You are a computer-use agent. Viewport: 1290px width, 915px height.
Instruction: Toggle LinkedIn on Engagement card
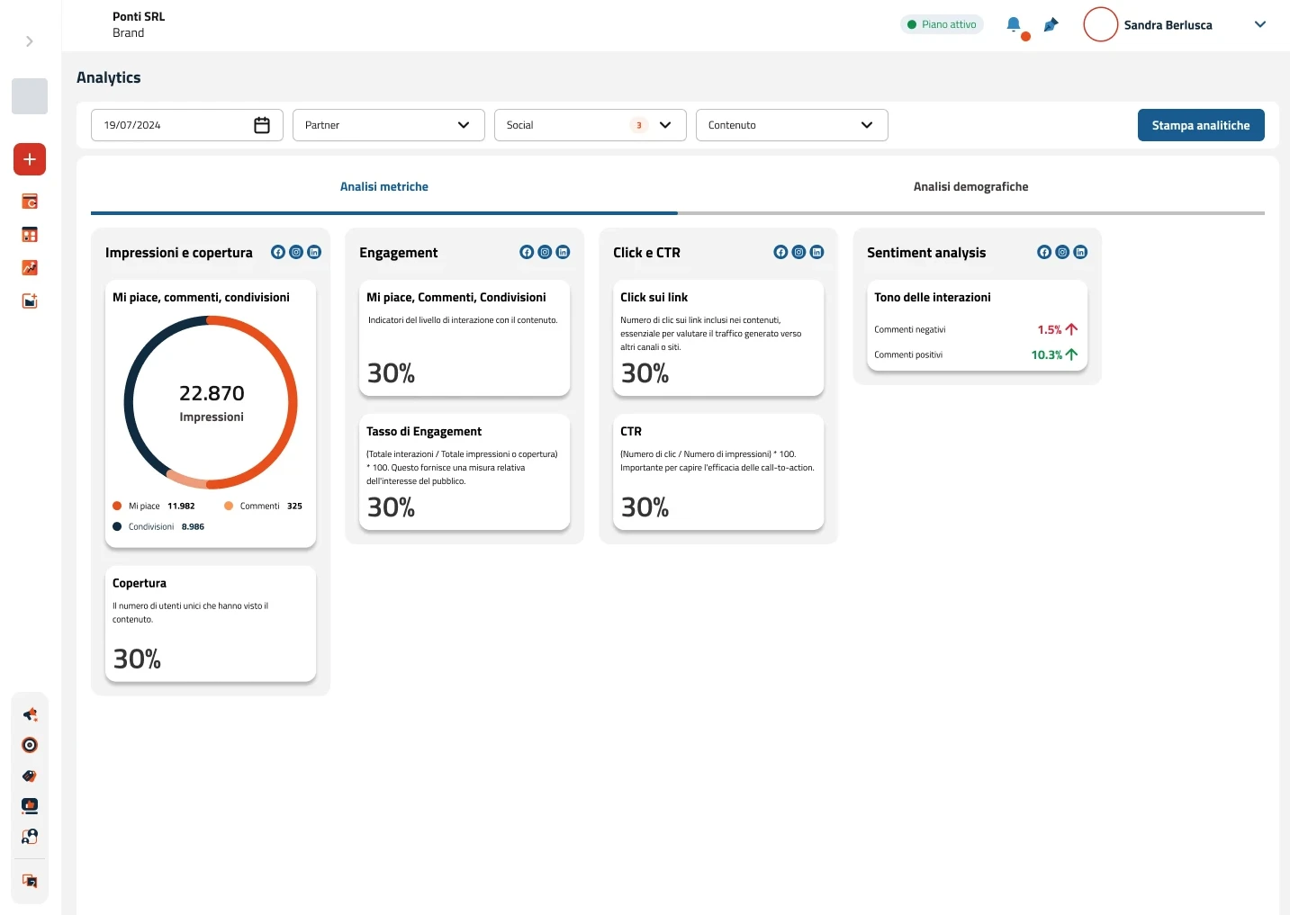(563, 252)
